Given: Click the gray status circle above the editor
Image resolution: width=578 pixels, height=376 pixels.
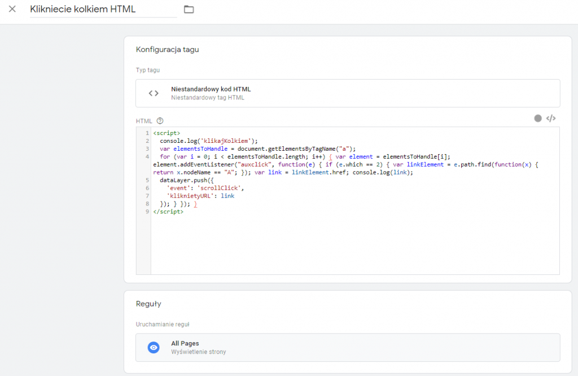Looking at the screenshot, I should (538, 119).
